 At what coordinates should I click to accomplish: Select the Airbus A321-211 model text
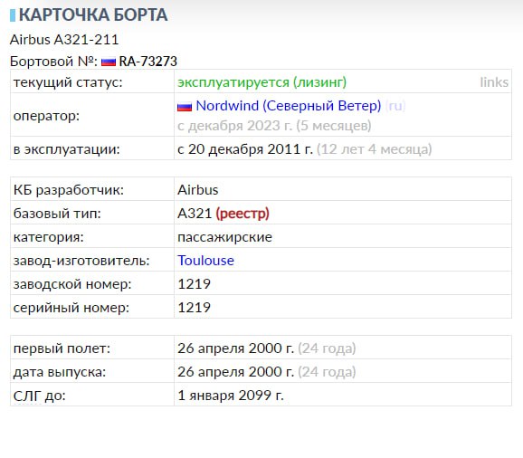64,40
